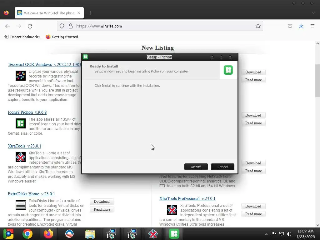Read more about XtraTools Professional

coord(253,214)
